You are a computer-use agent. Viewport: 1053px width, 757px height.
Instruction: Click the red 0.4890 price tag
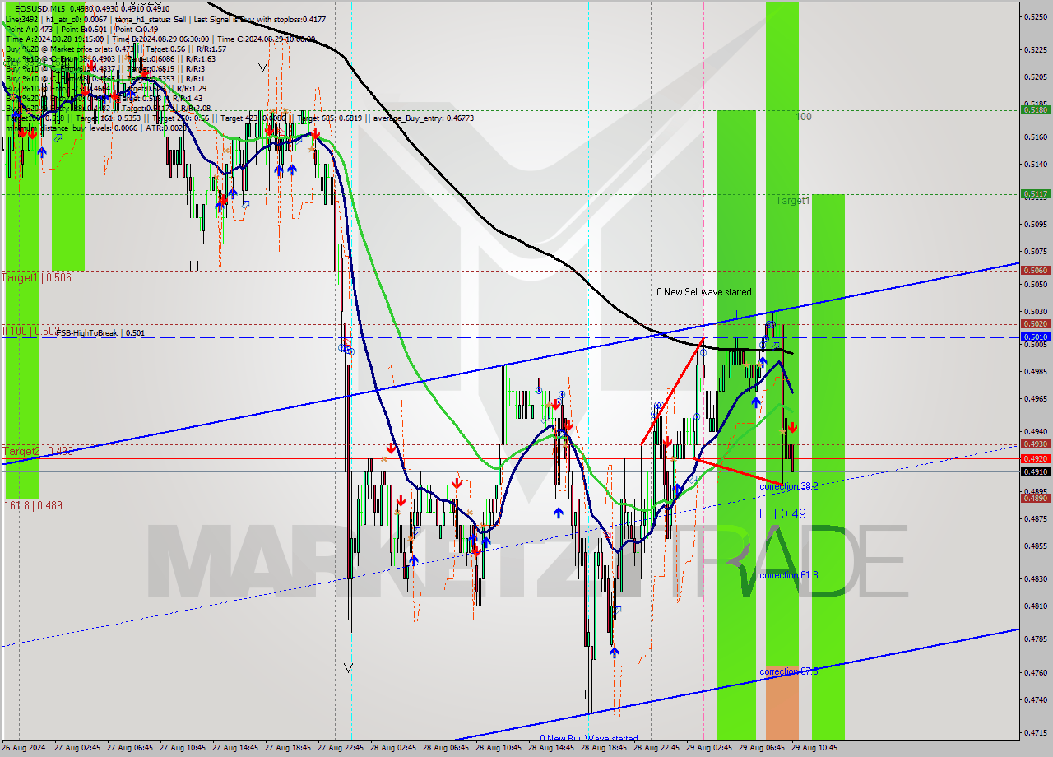coord(1035,498)
